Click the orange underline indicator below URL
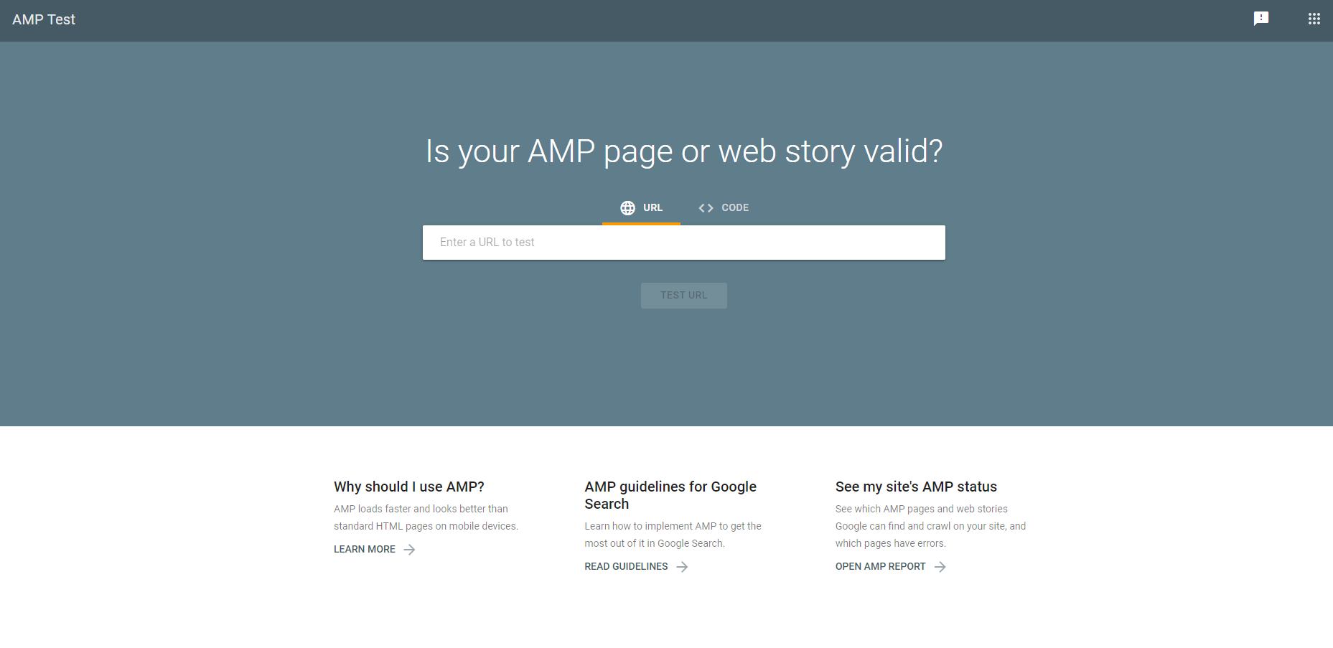 (641, 224)
